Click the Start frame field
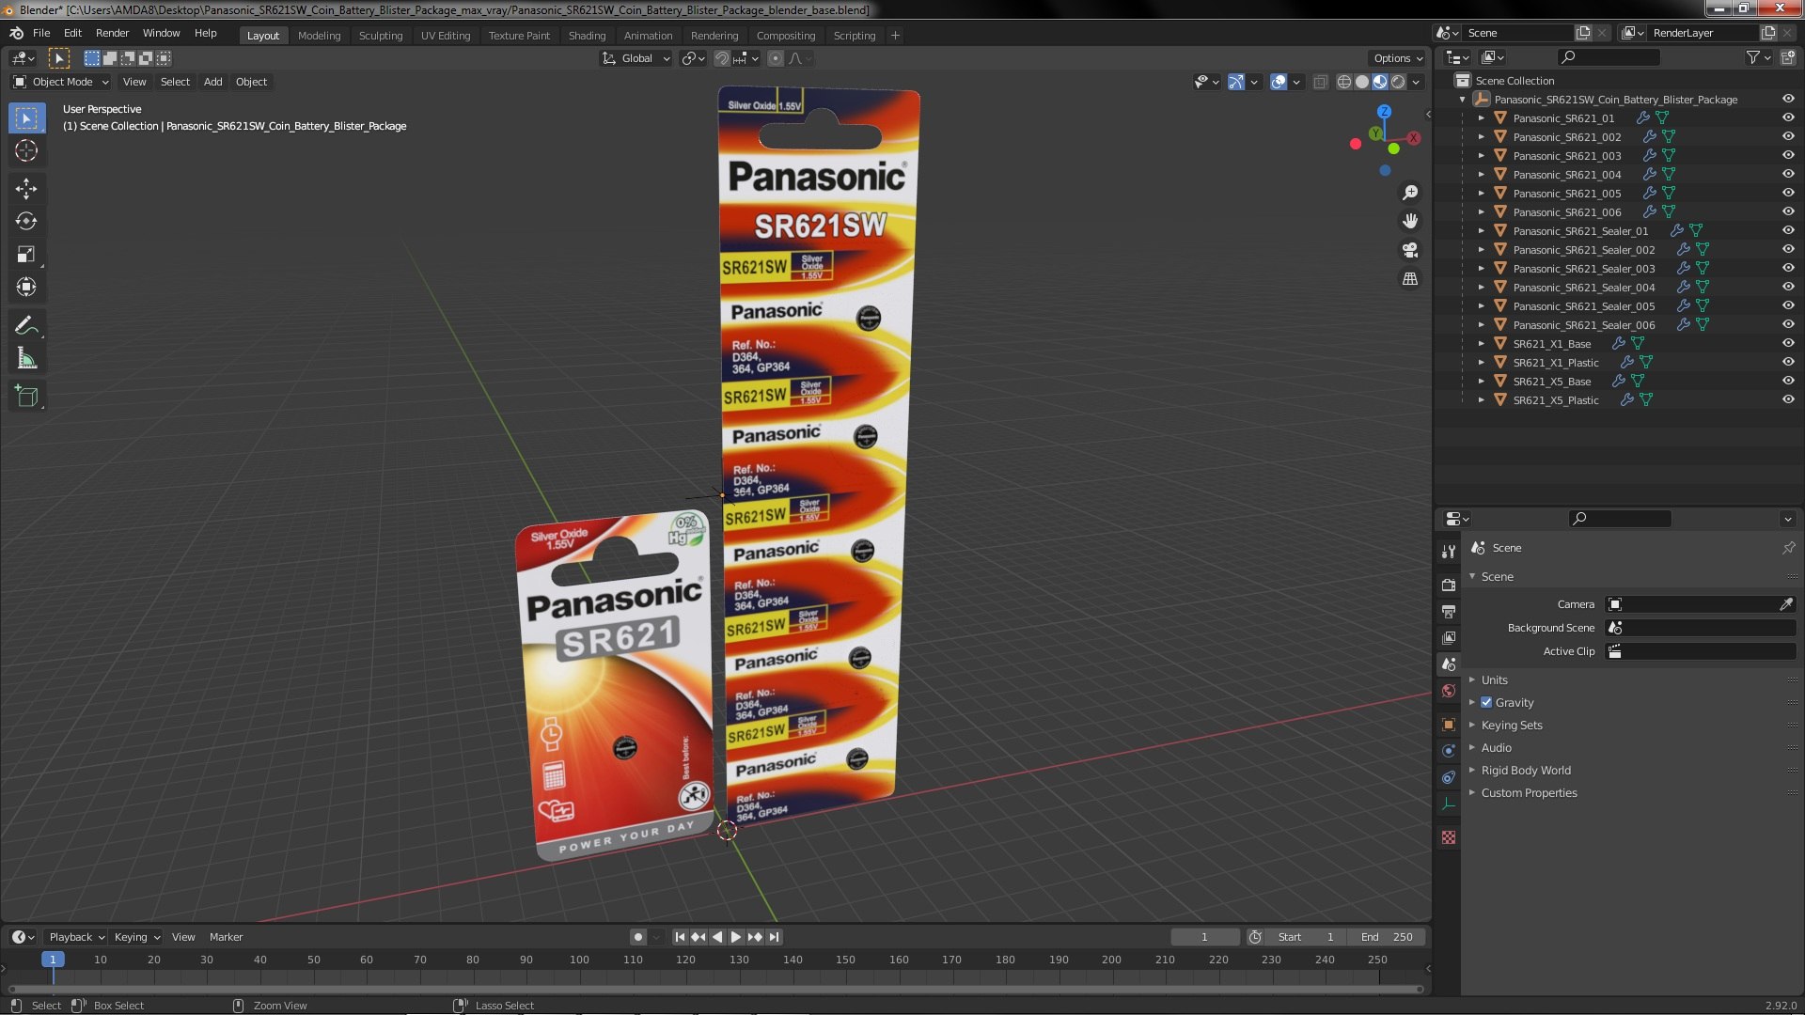The width and height of the screenshot is (1805, 1015). coord(1305,937)
